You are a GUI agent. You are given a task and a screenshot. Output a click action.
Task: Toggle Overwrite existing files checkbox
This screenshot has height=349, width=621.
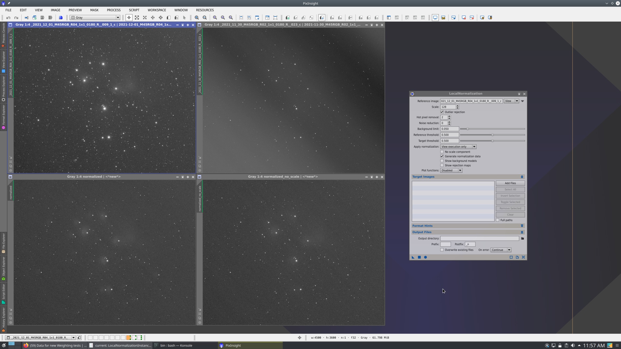coord(442,250)
